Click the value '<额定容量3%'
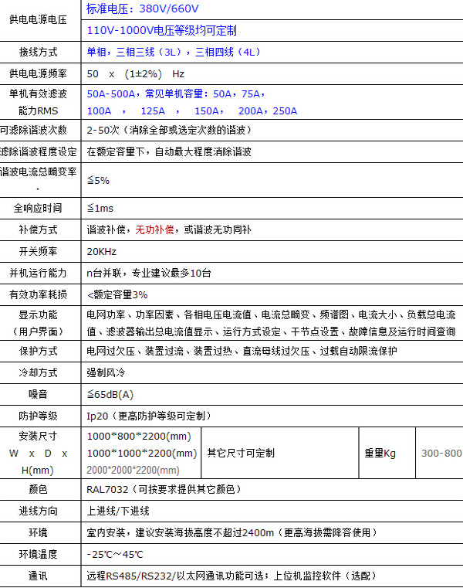The width and height of the screenshot is (463, 588). [x=117, y=294]
